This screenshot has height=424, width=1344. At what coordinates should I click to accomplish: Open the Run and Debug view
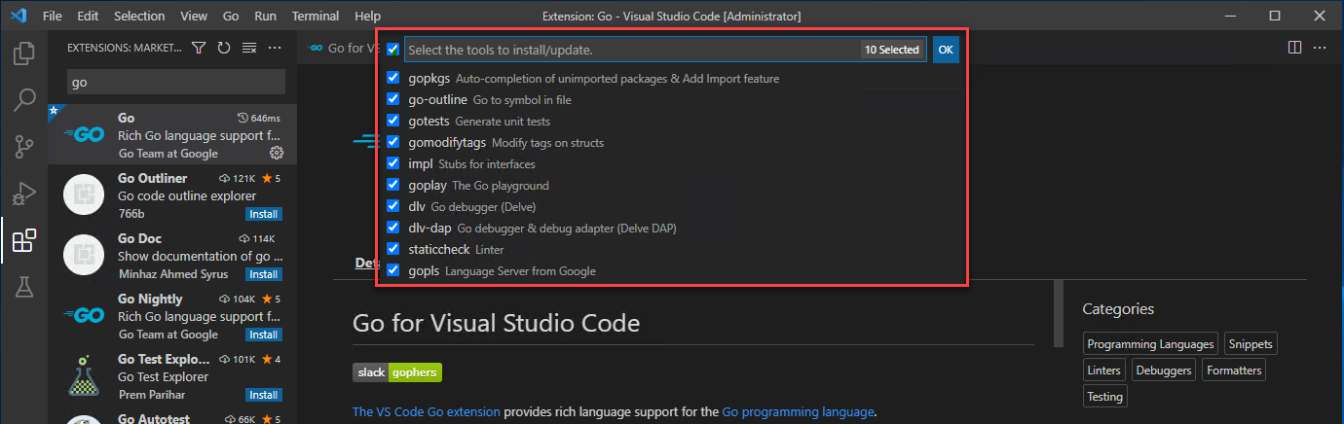point(24,193)
